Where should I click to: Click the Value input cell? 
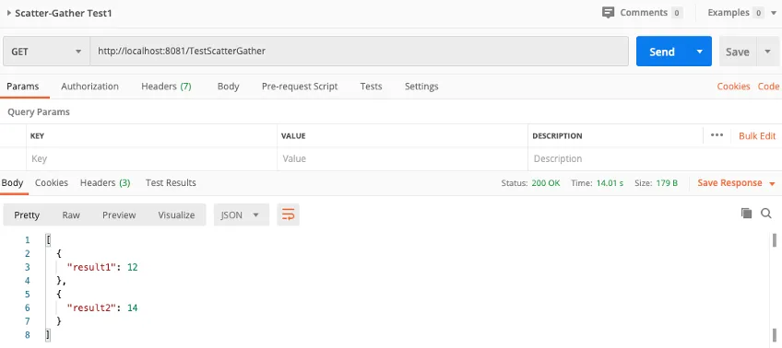point(402,159)
